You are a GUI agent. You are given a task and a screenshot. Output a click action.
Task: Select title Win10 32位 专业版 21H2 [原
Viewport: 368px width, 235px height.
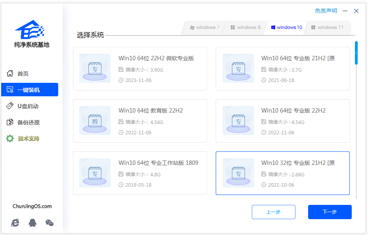click(298, 163)
